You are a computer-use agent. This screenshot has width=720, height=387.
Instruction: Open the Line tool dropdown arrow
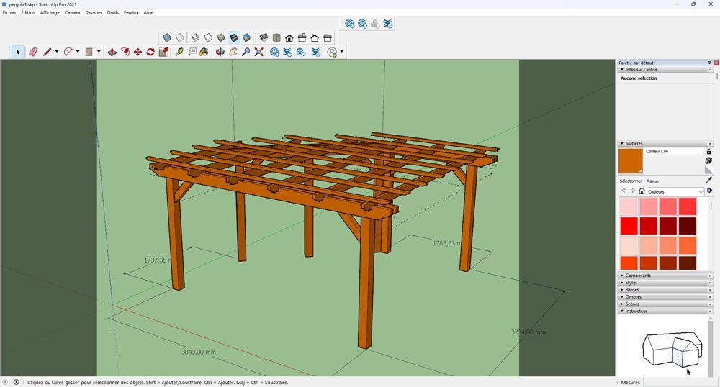point(56,51)
